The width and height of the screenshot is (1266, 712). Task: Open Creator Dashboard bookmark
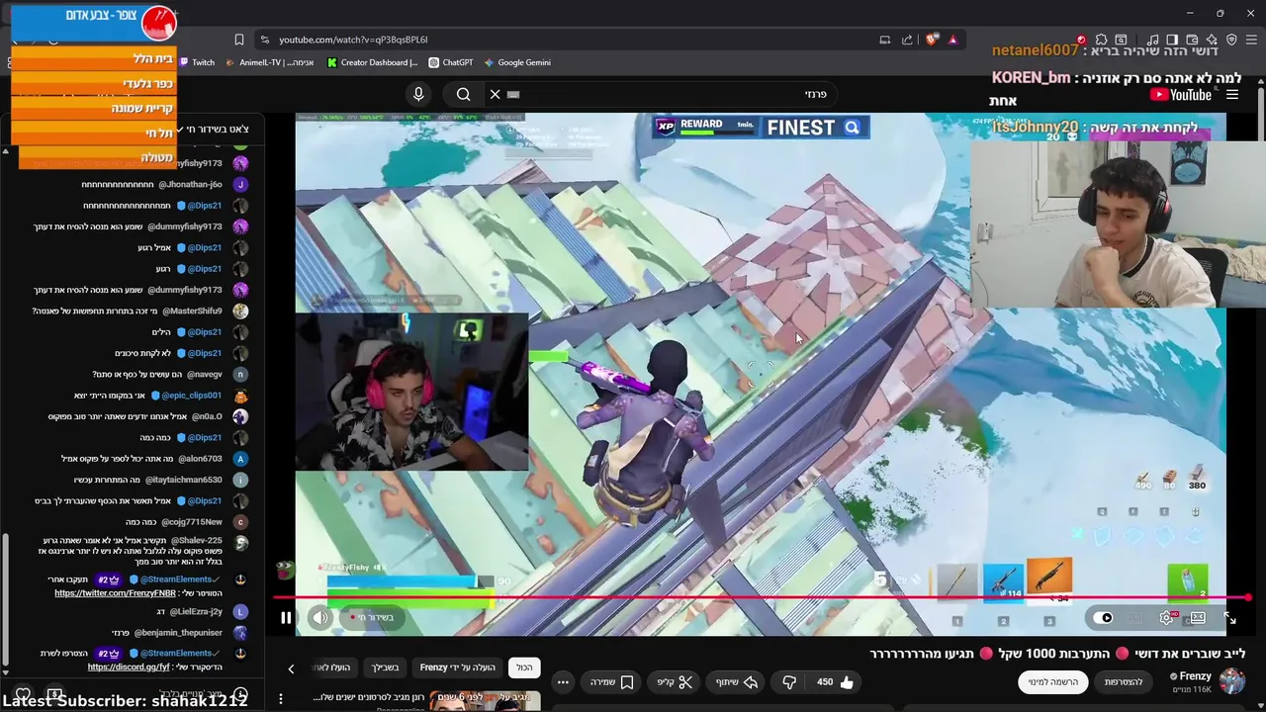click(x=373, y=62)
